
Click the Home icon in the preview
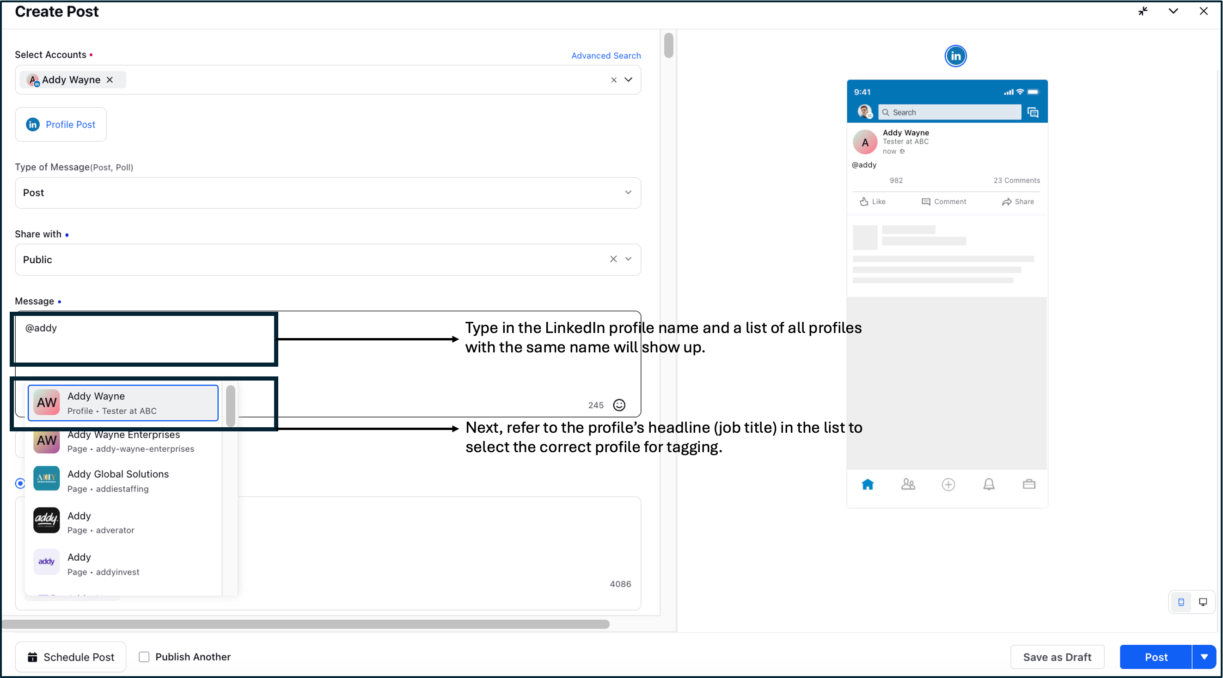[868, 484]
